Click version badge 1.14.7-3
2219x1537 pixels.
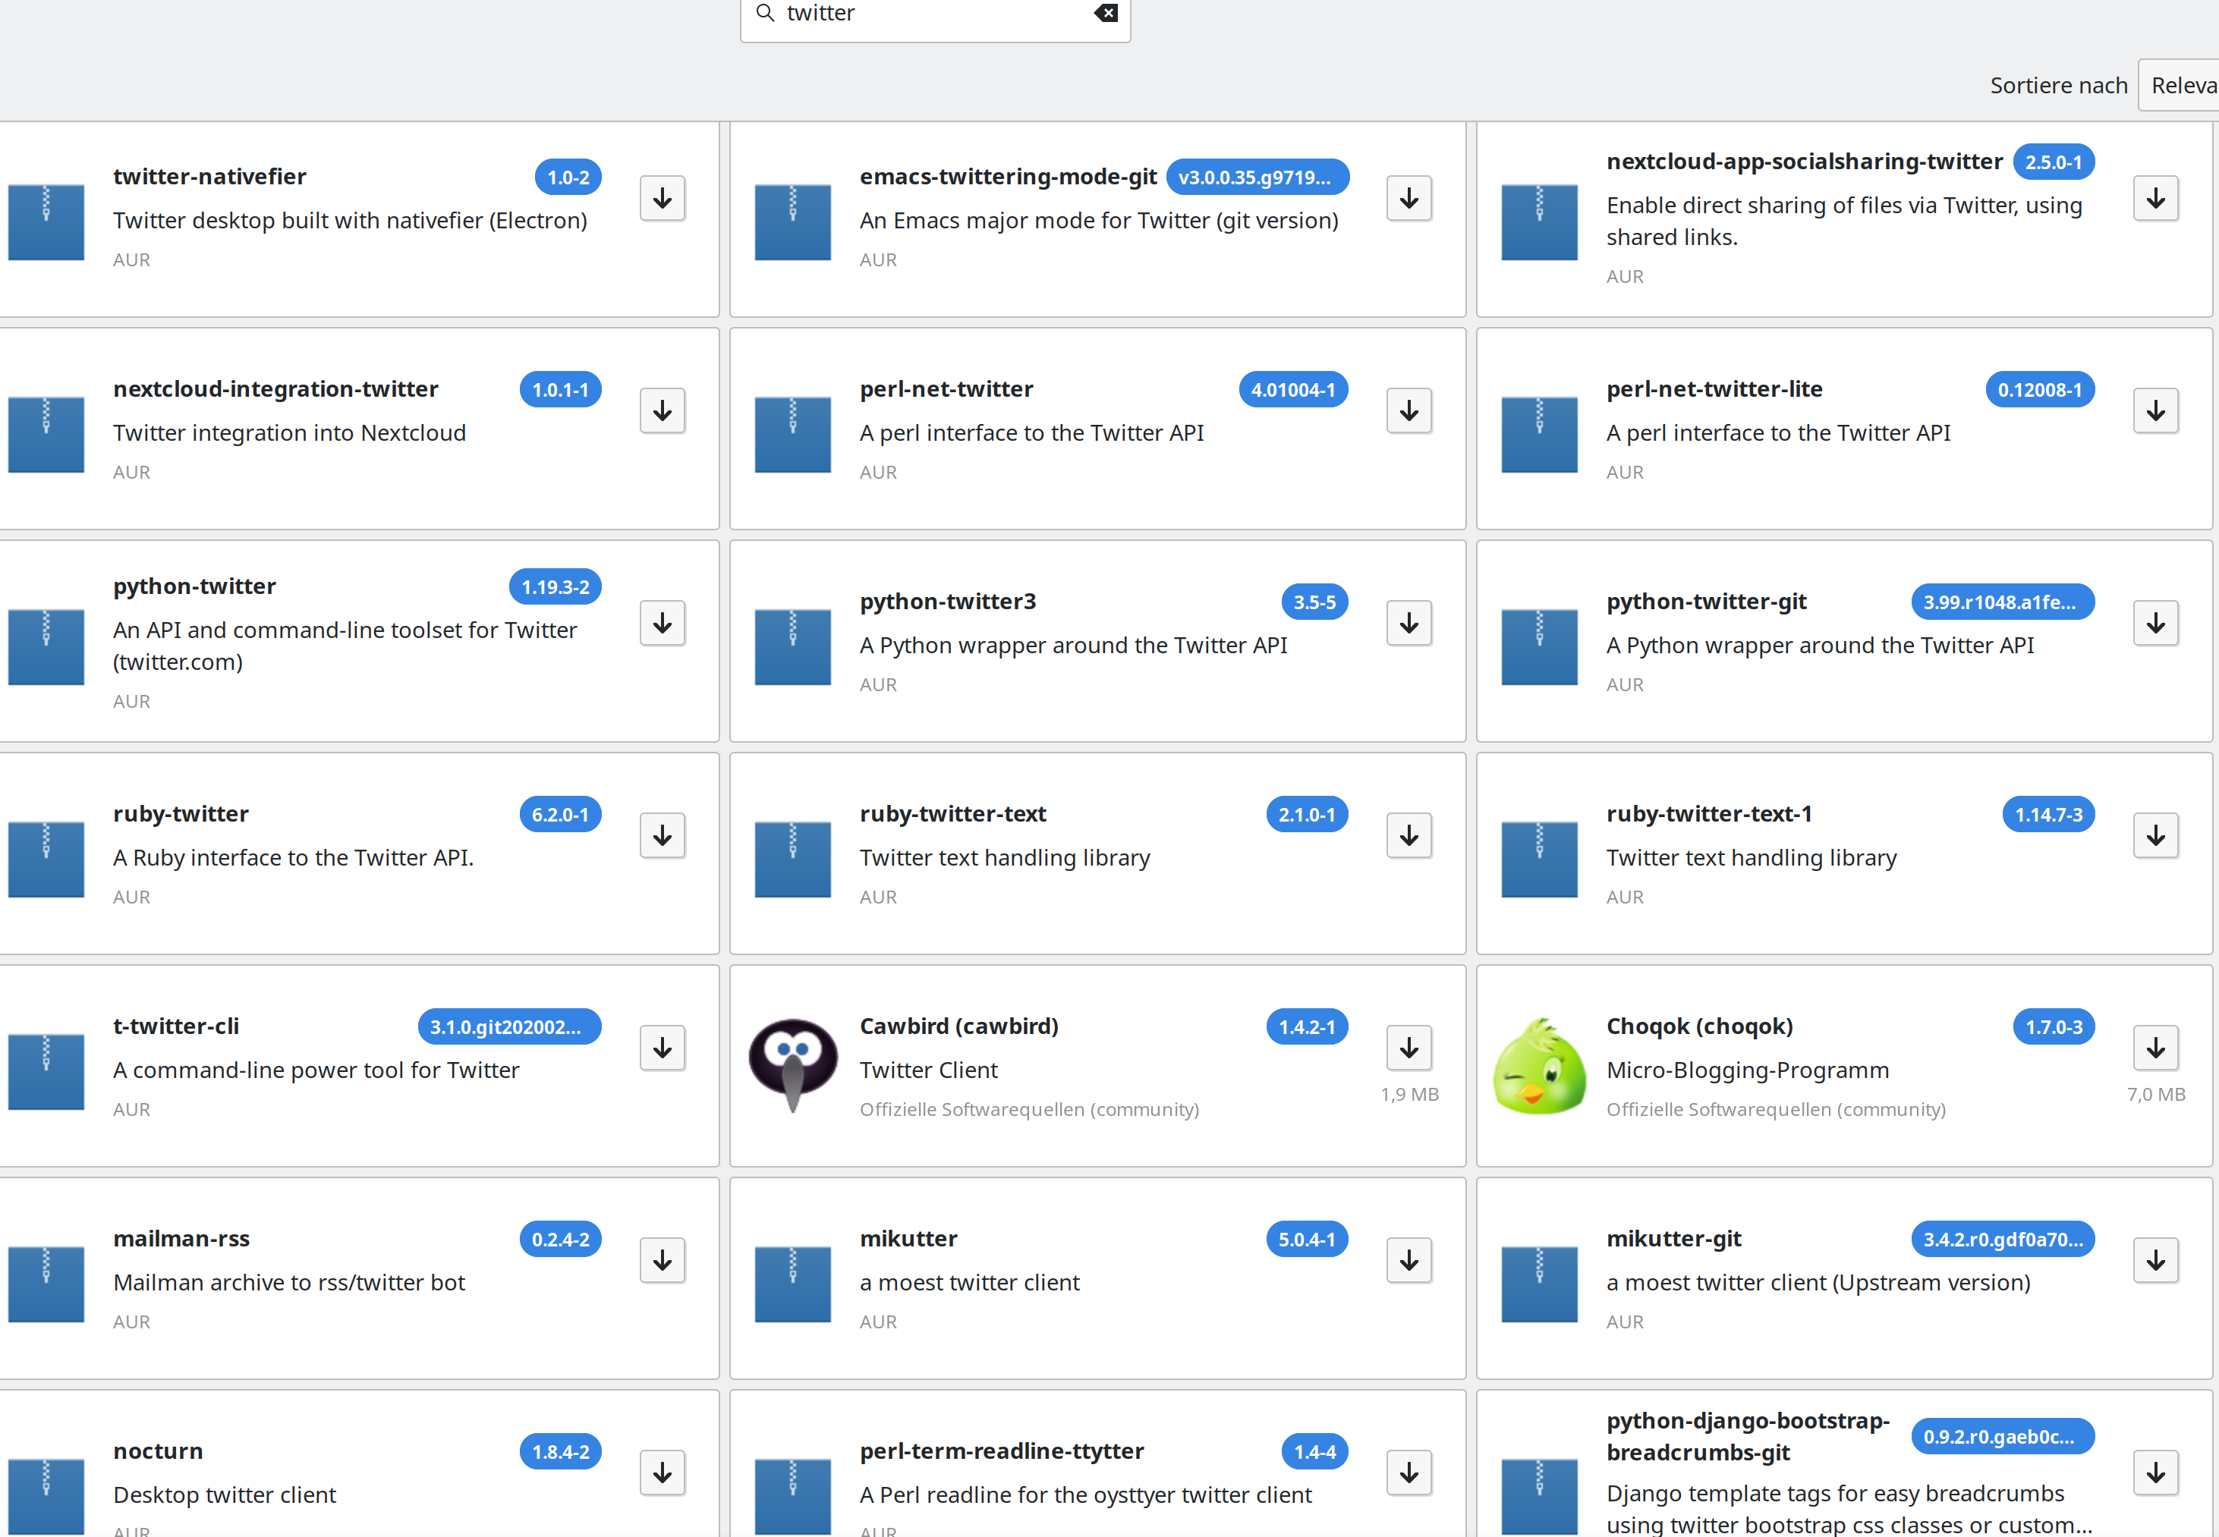point(2048,814)
